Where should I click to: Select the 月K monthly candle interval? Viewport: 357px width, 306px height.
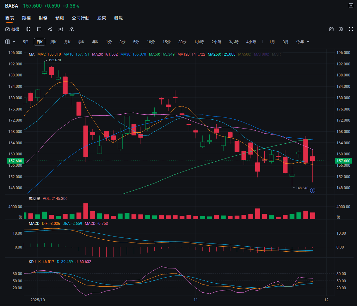[x=67, y=42]
